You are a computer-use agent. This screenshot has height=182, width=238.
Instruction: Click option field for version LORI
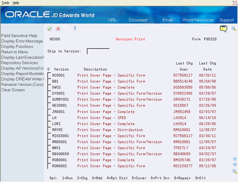coord(49,124)
